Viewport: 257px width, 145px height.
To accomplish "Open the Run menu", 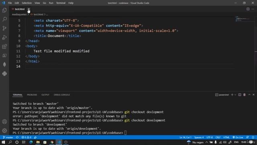I will point(51,3).
